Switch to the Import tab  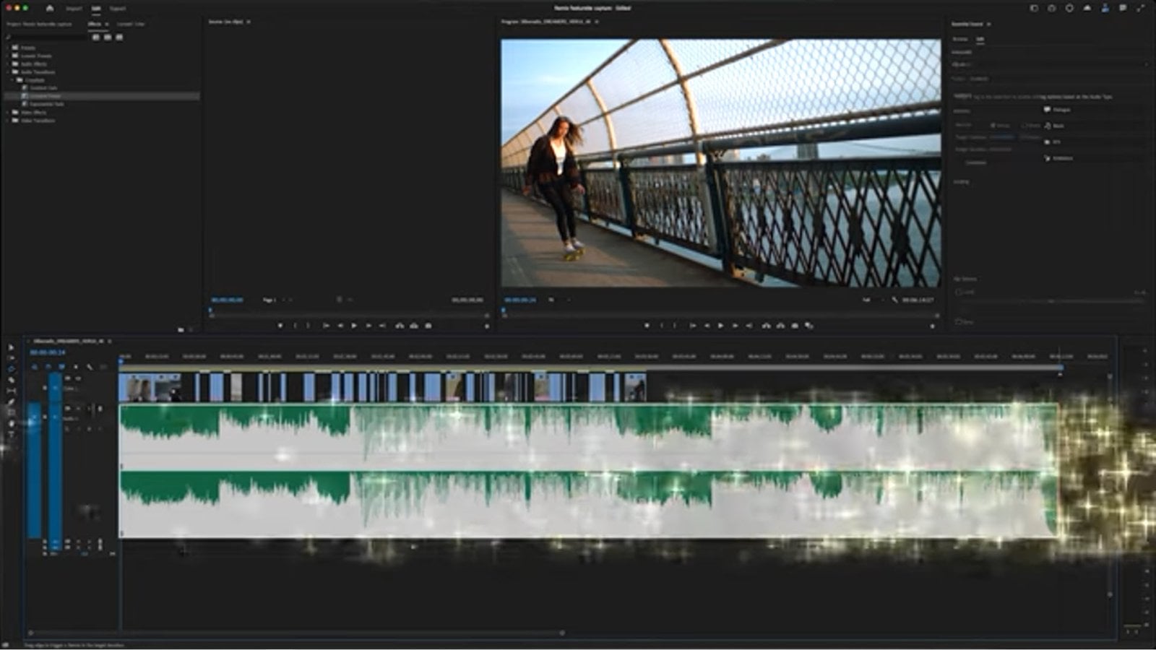pyautogui.click(x=74, y=9)
